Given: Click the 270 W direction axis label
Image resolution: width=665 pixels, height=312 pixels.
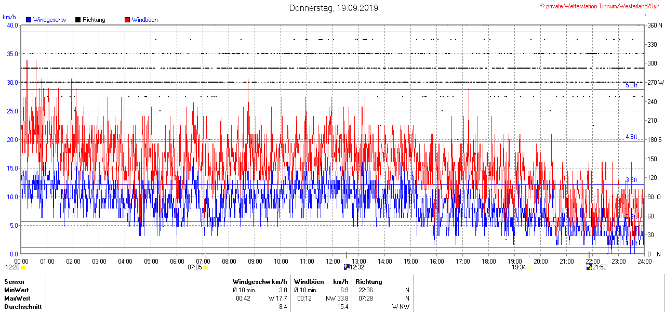Looking at the screenshot, I should click(x=655, y=82).
